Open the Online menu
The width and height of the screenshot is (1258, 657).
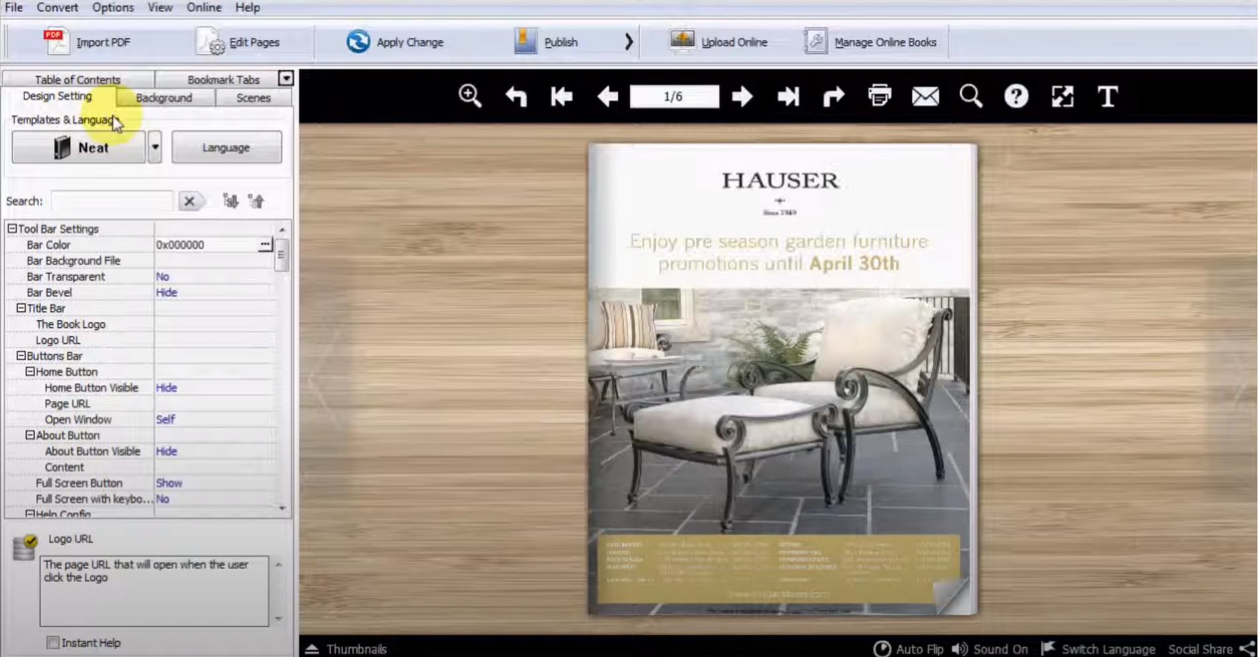point(204,7)
